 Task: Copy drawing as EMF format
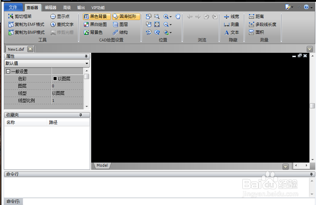point(26,25)
